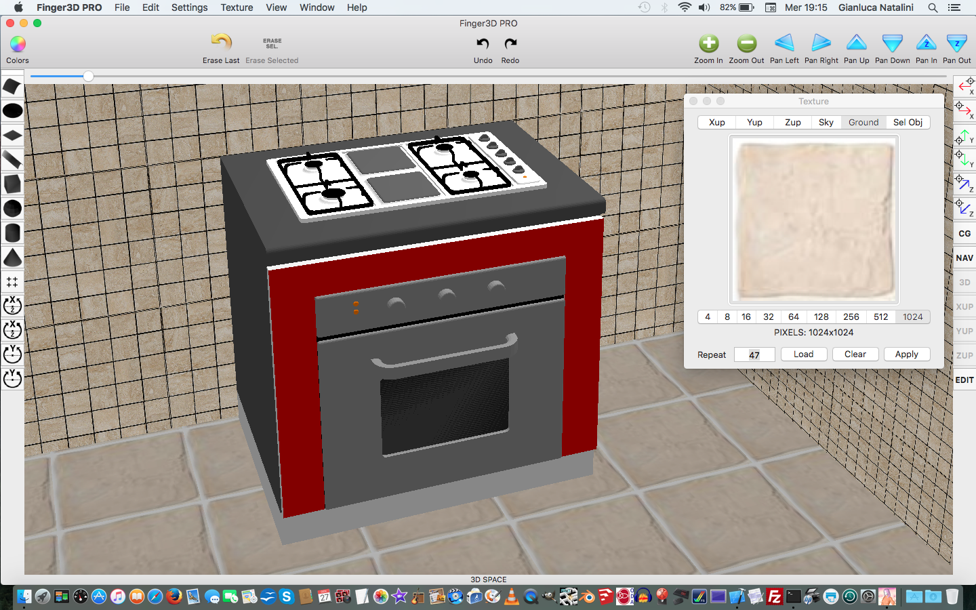Open Finder from the Dock
Screen dimensions: 976x610
[x=24, y=596]
